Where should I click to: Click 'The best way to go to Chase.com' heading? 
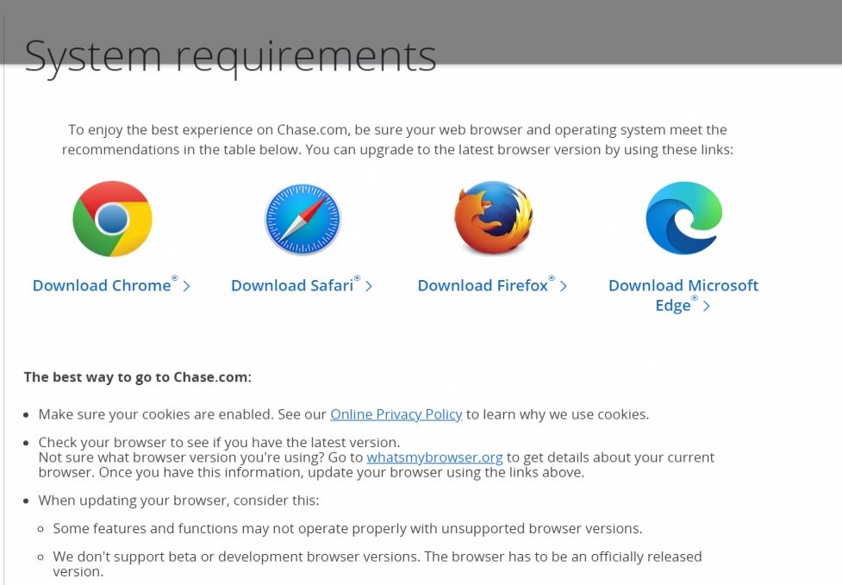pos(138,377)
